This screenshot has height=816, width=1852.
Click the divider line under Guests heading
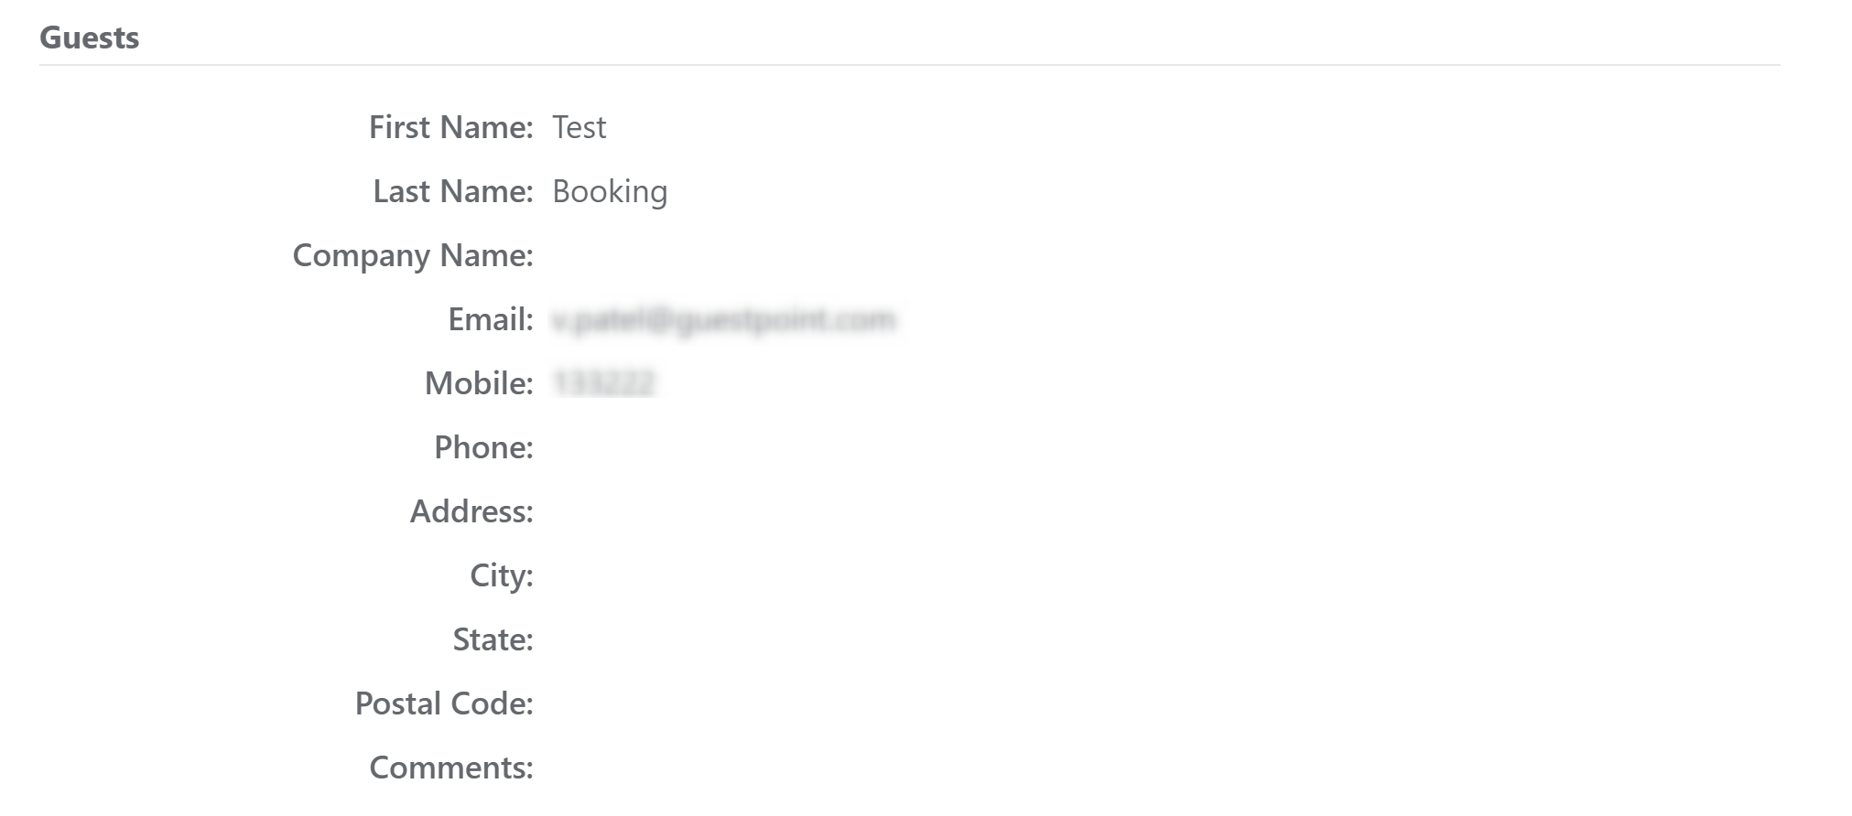point(909,65)
